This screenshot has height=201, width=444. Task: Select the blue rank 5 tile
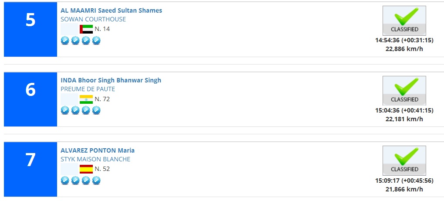(x=31, y=30)
